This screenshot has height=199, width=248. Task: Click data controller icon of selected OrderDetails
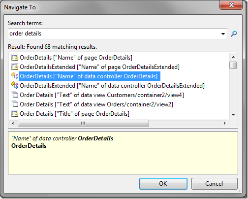pos(14,76)
